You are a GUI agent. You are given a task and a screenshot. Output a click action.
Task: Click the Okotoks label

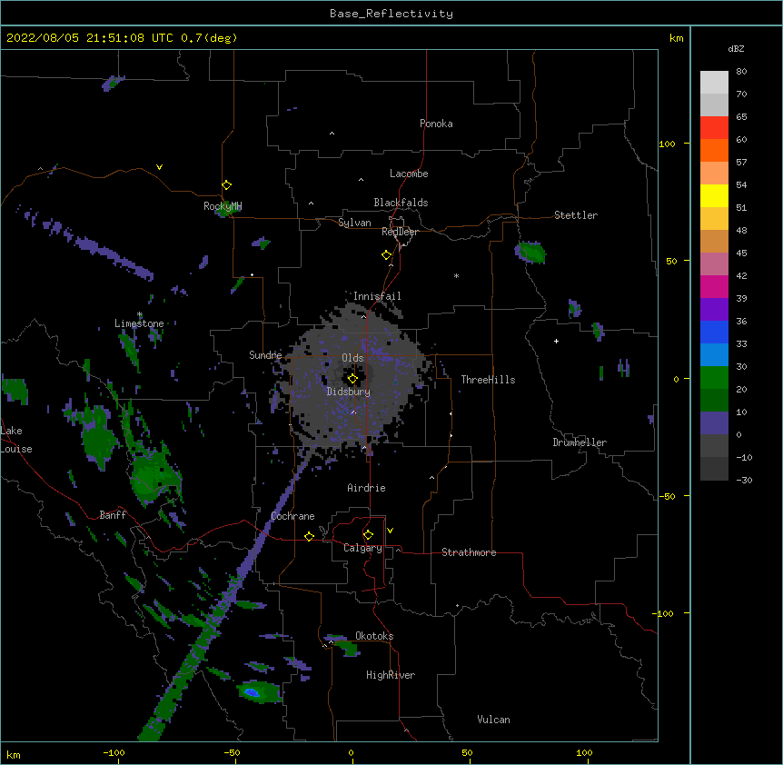coord(374,636)
